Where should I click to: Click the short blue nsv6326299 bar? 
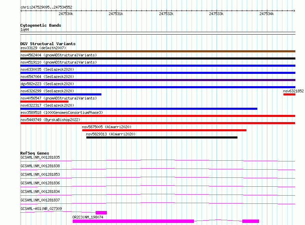[61, 94]
